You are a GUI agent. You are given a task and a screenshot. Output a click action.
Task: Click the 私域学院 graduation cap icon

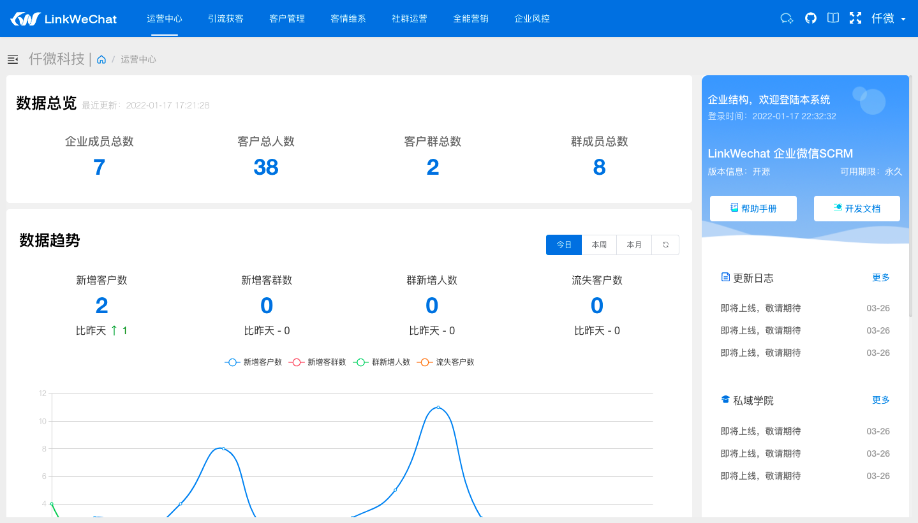point(725,400)
